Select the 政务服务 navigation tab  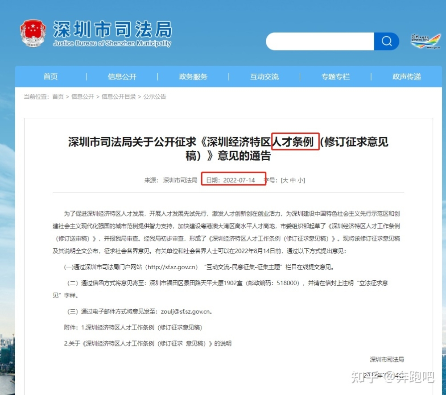[x=193, y=77]
